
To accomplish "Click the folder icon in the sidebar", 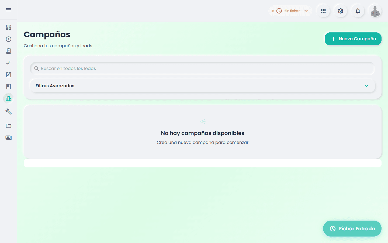I will pyautogui.click(x=9, y=126).
